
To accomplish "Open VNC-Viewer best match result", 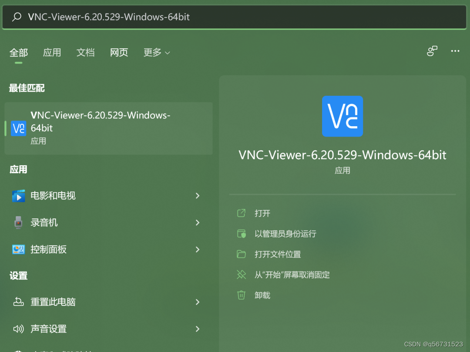I will (108, 128).
